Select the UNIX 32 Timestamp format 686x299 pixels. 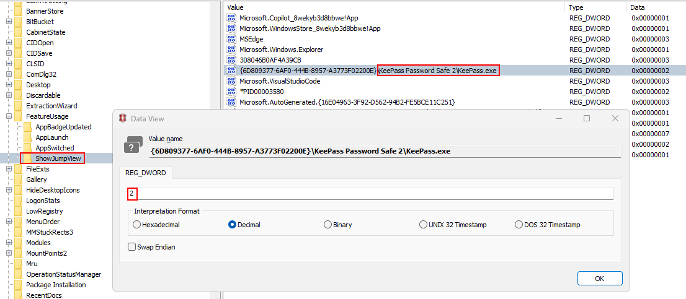click(x=423, y=225)
